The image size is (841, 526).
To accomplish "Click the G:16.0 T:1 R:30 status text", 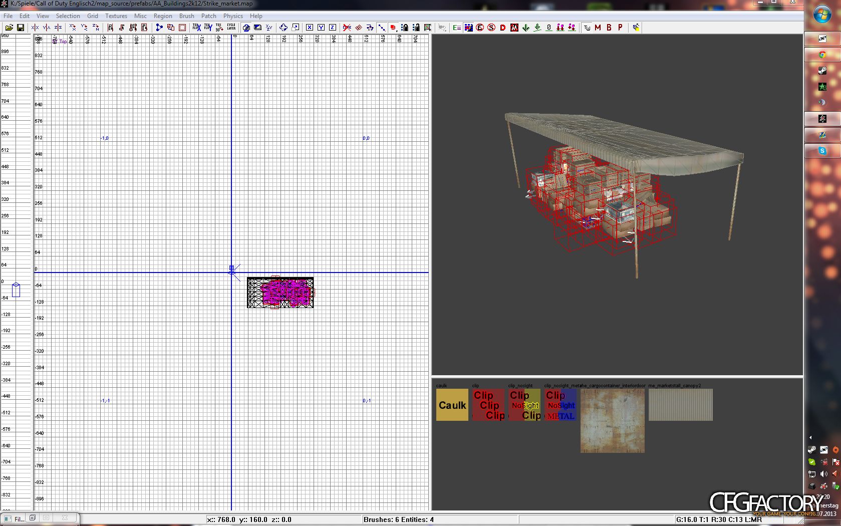I will point(719,519).
